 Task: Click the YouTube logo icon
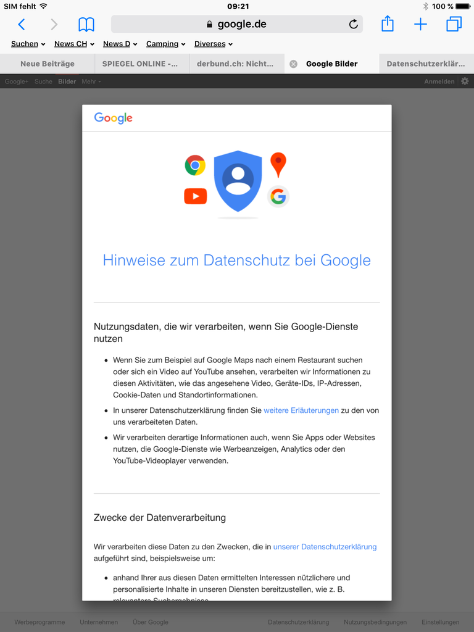[196, 196]
